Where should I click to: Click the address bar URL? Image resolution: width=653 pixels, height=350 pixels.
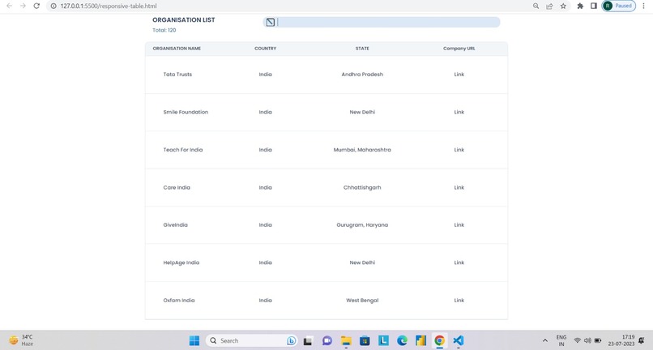coord(109,6)
